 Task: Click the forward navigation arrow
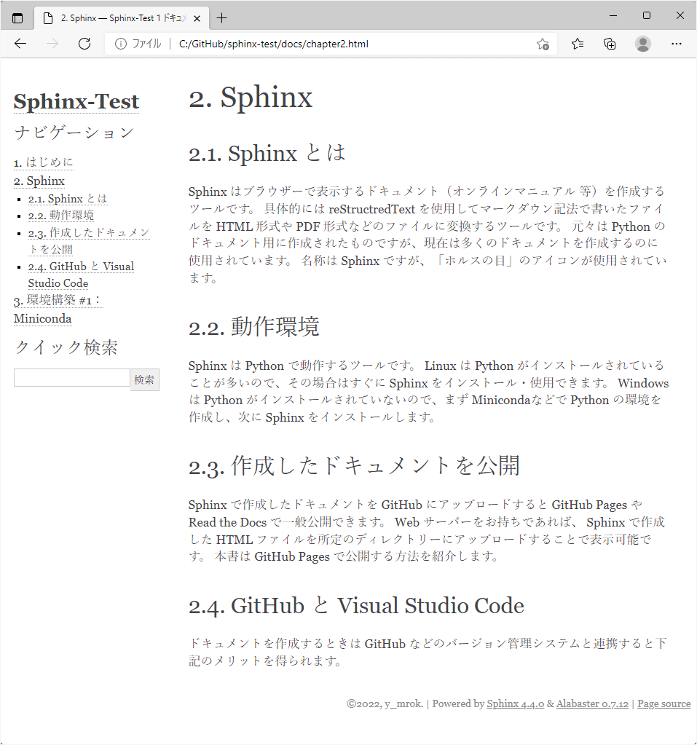(x=52, y=44)
